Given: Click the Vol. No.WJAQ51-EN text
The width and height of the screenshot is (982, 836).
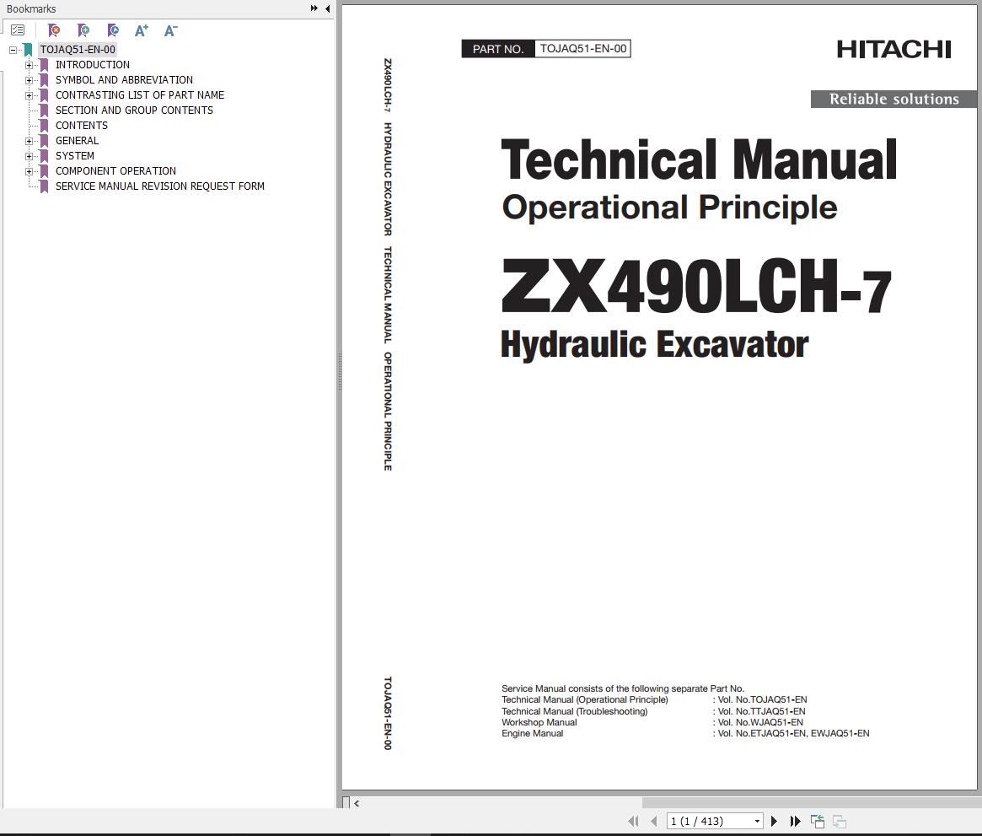Looking at the screenshot, I should pyautogui.click(x=760, y=722).
